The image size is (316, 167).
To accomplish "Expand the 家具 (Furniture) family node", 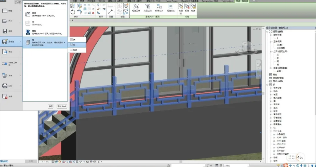I will pyautogui.click(x=271, y=108).
